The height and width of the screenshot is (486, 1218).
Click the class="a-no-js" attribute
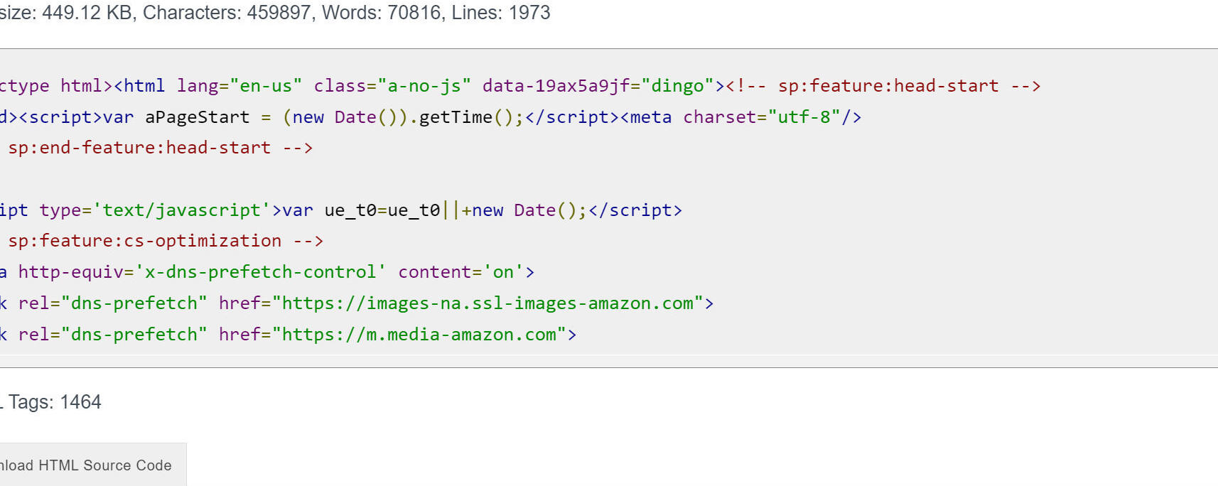click(x=392, y=86)
